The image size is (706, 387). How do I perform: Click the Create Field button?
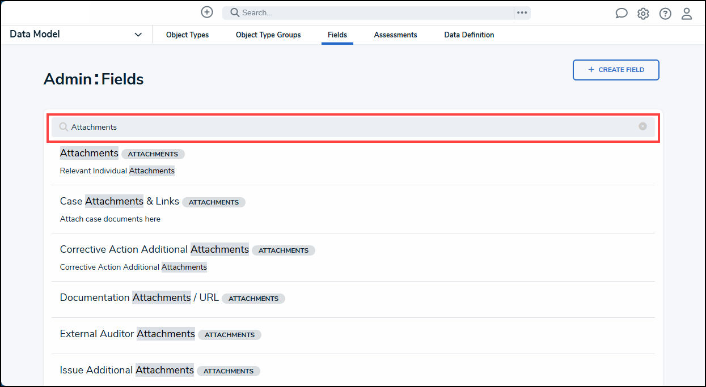point(616,70)
